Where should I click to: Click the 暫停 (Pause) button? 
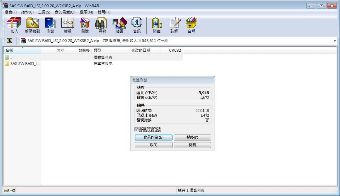192,137
